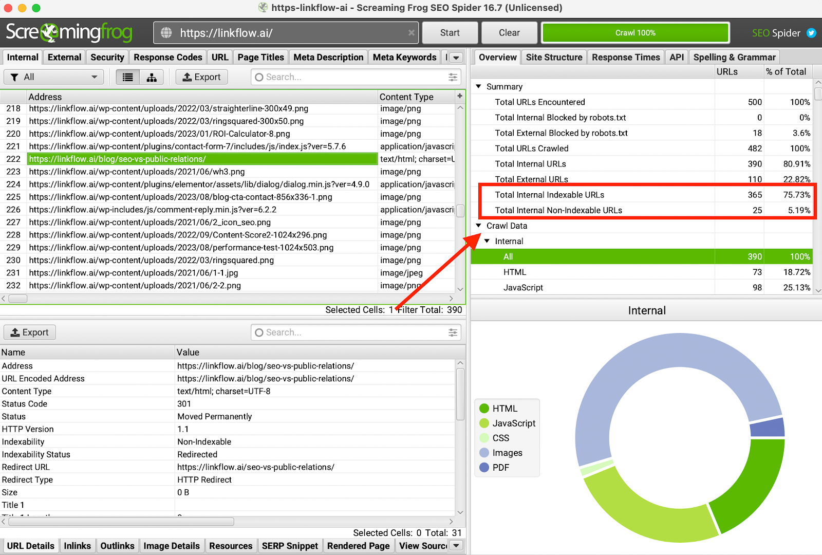Select the JavaScript row in Crawl Data
This screenshot has width=822, height=555.
tap(642, 287)
